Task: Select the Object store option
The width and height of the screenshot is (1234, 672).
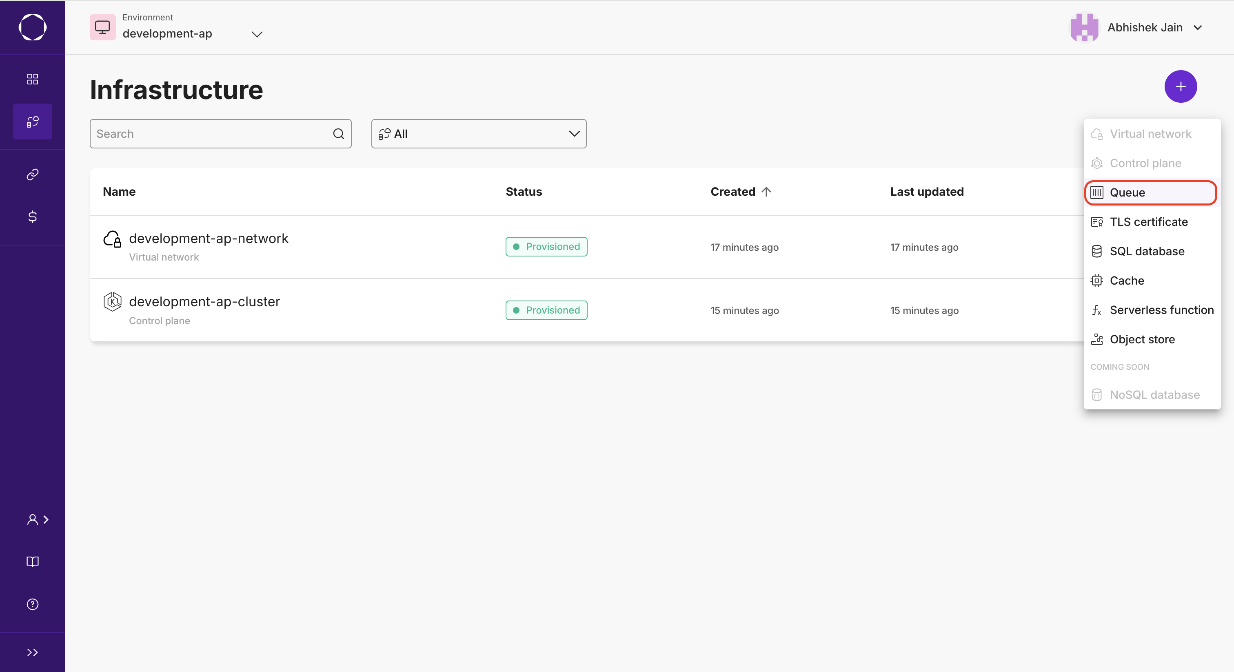Action: (x=1141, y=339)
